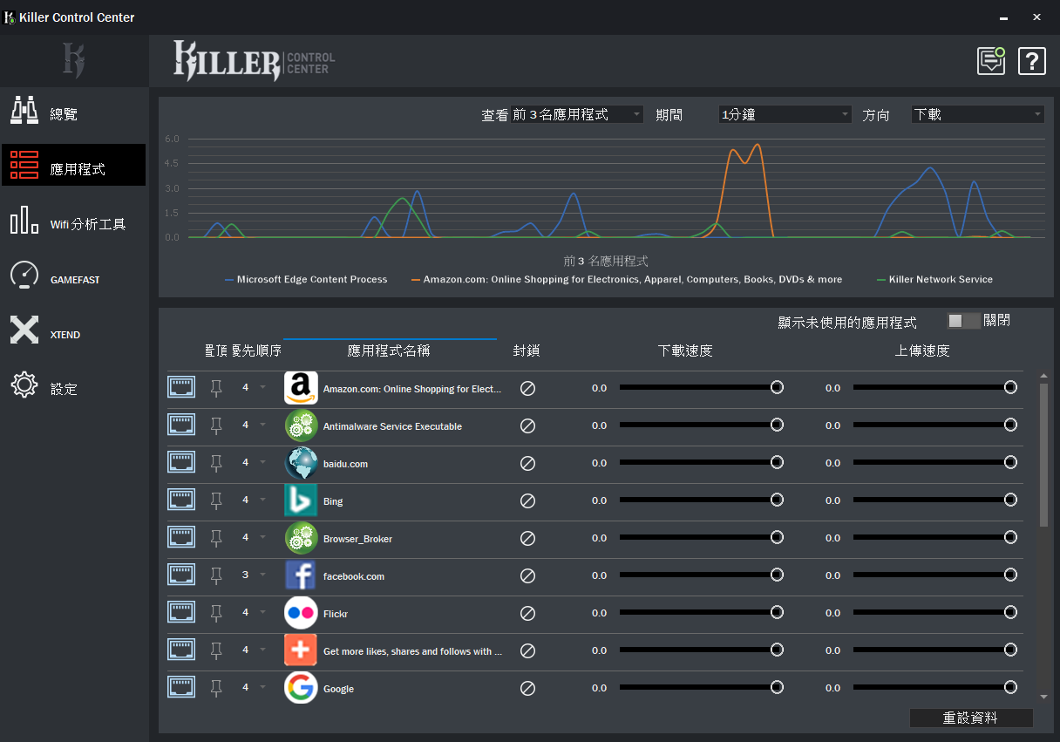Click the facebook.com app icon
The width and height of the screenshot is (1060, 742).
[x=301, y=575]
